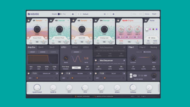Toggle power for 04 Granular layer
190x107 pixels.
click(96, 21)
